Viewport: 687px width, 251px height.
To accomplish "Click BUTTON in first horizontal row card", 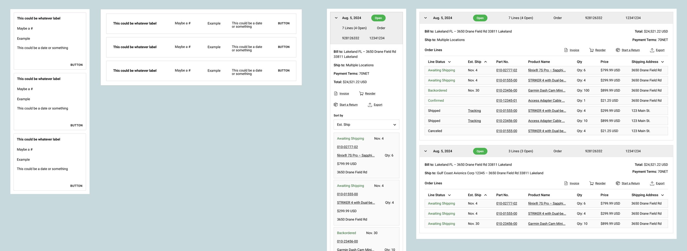I will [284, 23].
